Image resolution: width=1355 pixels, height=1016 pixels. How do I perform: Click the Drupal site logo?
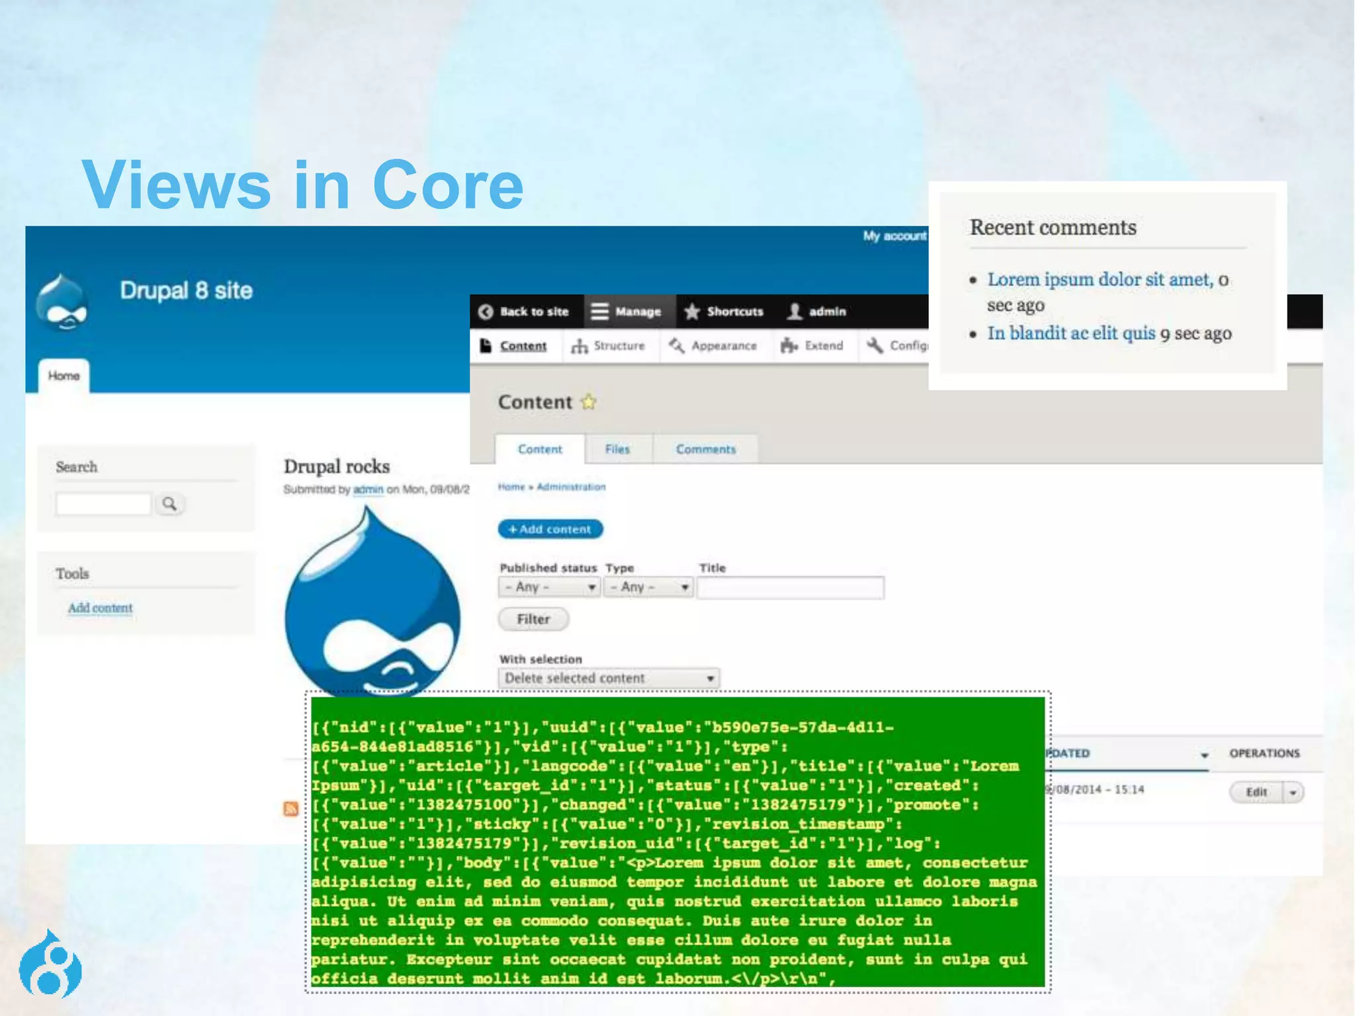tap(62, 302)
